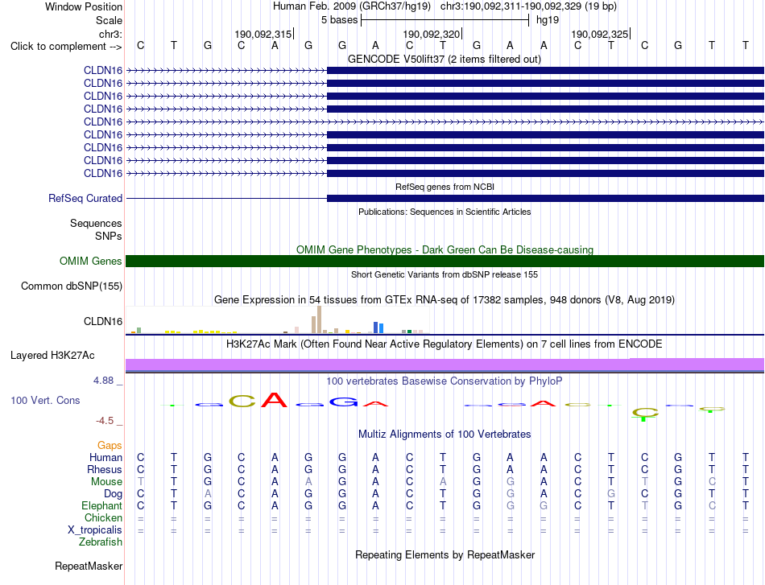The height and width of the screenshot is (585, 765).
Task: Click the 190,092,320 coordinate marker
Action: coord(432,34)
